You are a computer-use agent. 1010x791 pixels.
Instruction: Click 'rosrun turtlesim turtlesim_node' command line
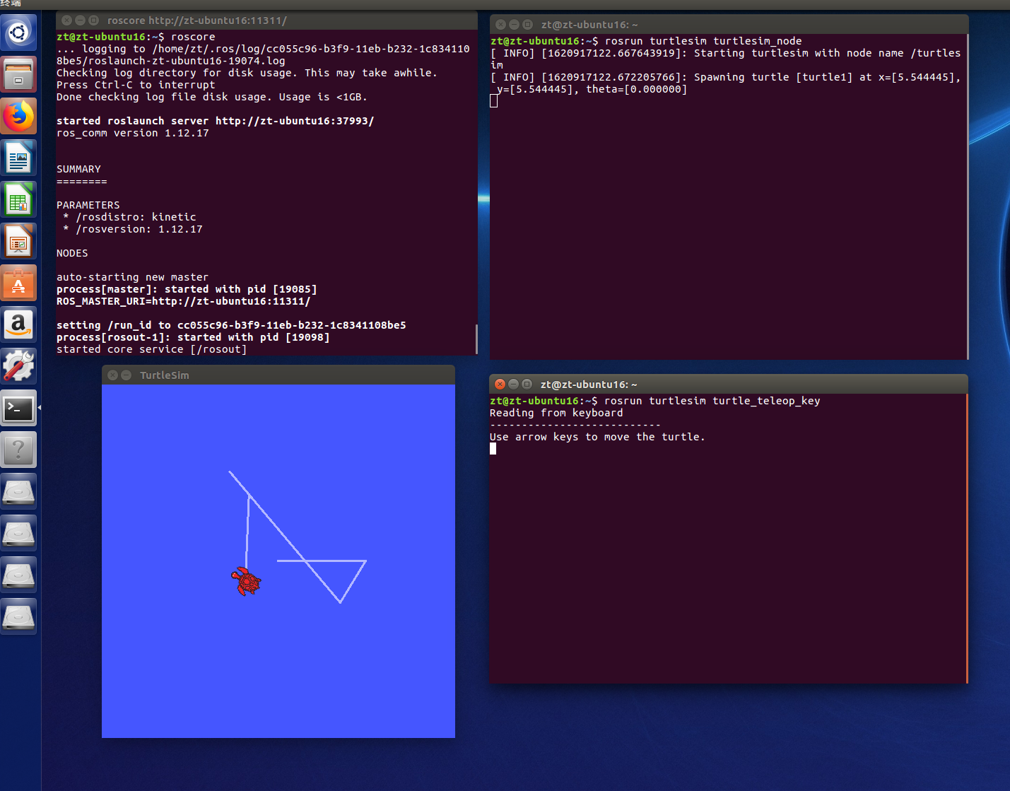703,41
